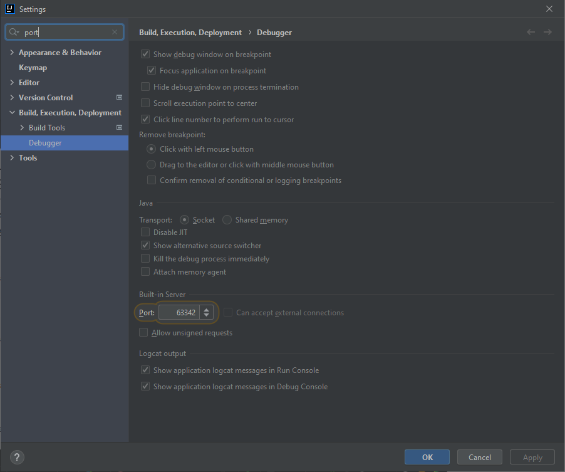Choose Drag to the editor or middle-click option

(151, 165)
